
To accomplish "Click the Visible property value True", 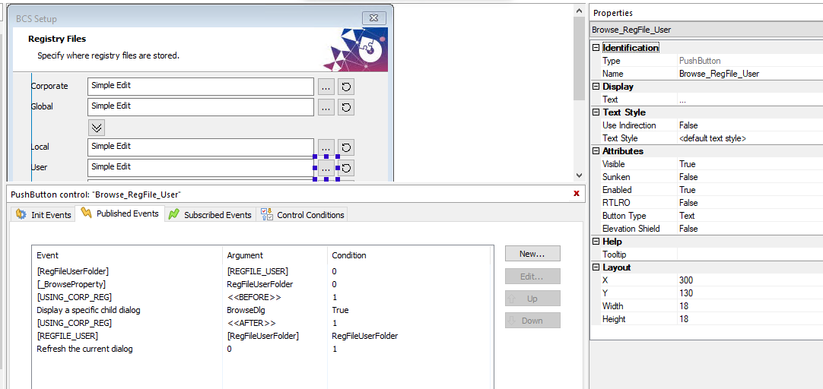I will (x=687, y=164).
